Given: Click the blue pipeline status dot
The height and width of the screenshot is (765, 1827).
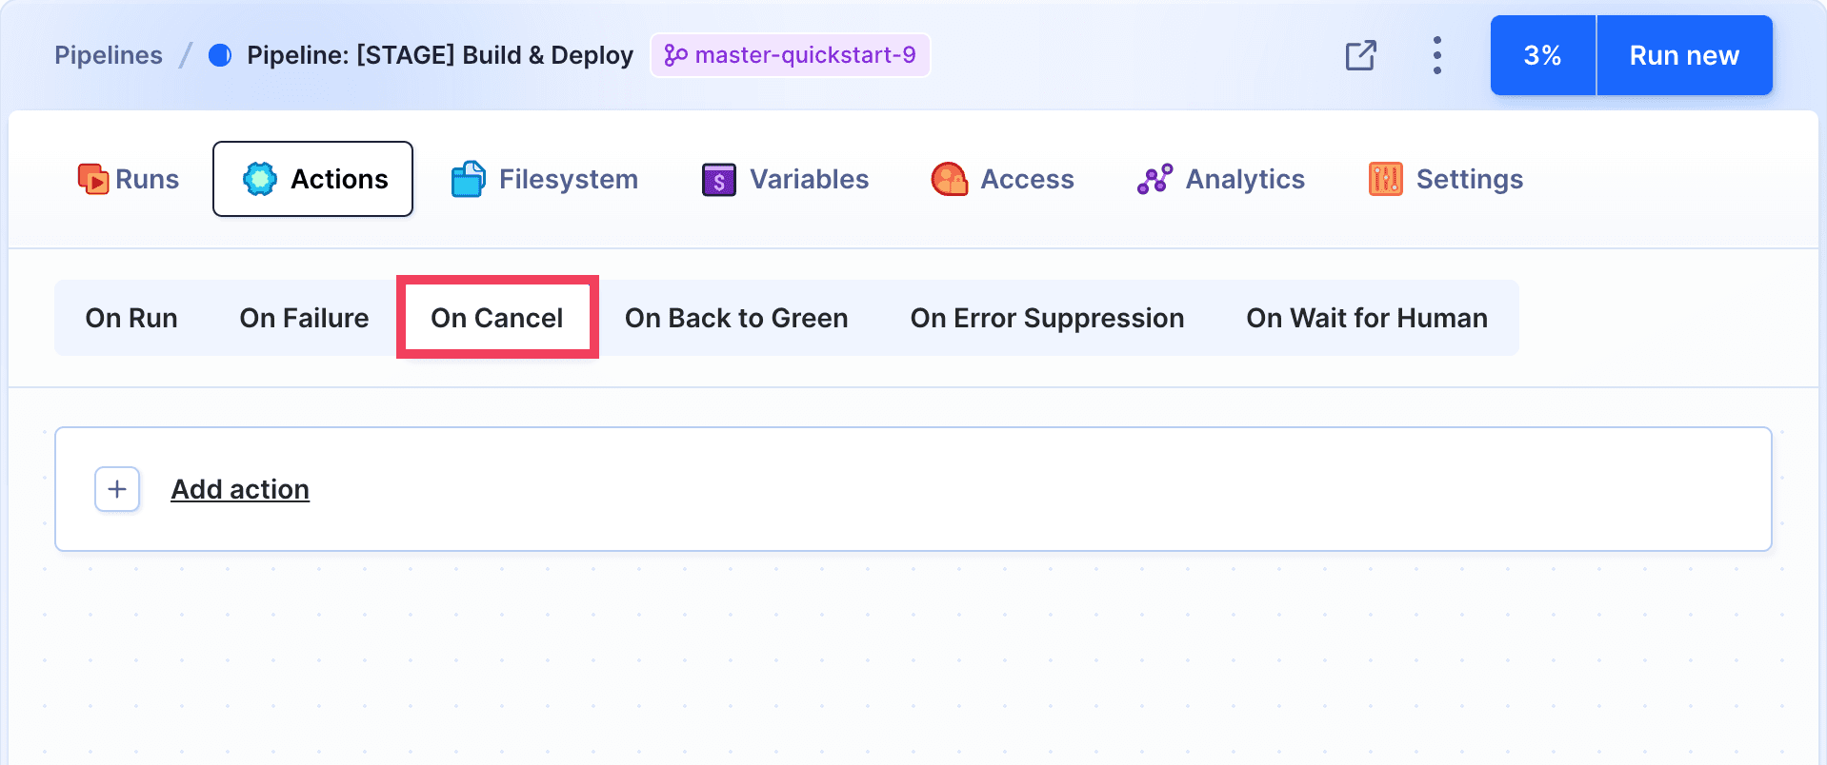Looking at the screenshot, I should pos(220,55).
